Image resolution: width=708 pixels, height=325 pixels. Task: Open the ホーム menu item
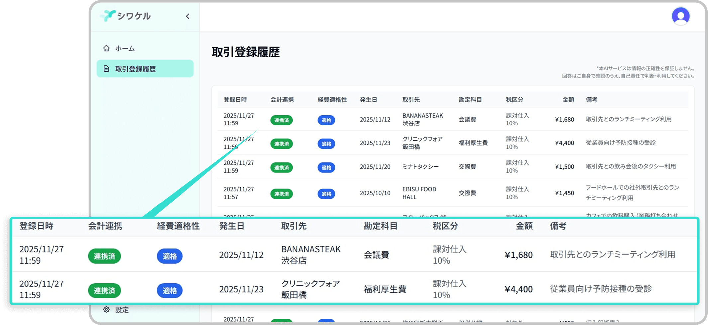click(125, 48)
